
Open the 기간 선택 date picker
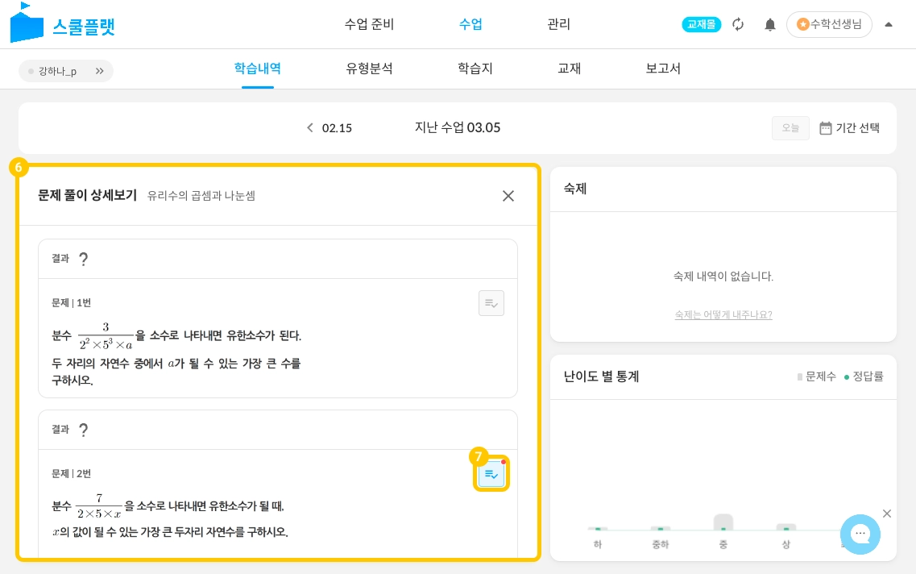[849, 127]
